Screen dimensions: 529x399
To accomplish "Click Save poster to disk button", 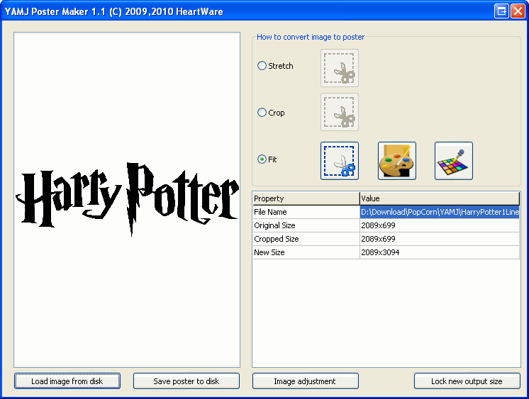I will pos(186,381).
